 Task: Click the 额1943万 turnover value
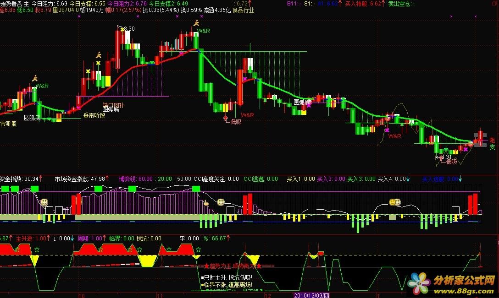92,10
